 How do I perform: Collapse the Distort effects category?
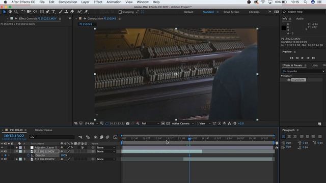pyautogui.click(x=282, y=76)
